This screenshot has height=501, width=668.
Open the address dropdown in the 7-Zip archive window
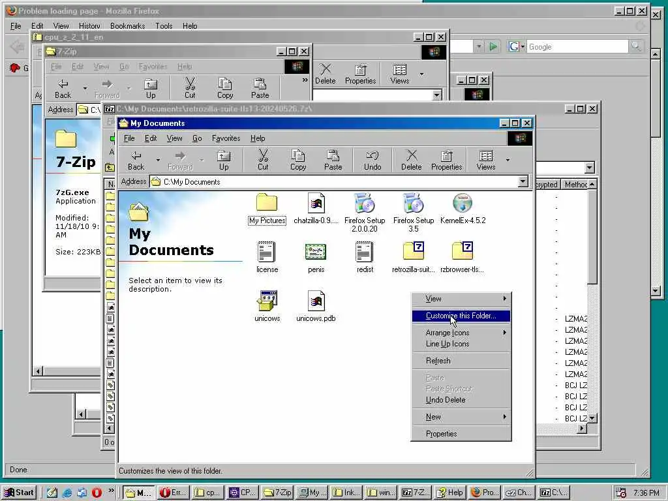[x=590, y=168]
